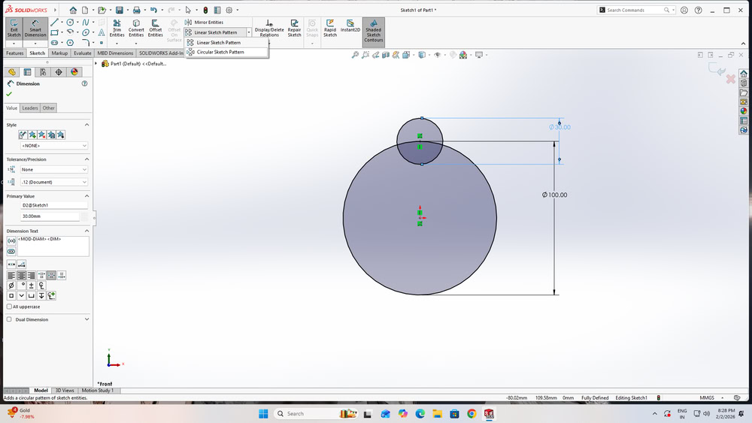Open the style <NONE> dropdown
Viewport: 752px width, 423px height.
[x=53, y=146]
